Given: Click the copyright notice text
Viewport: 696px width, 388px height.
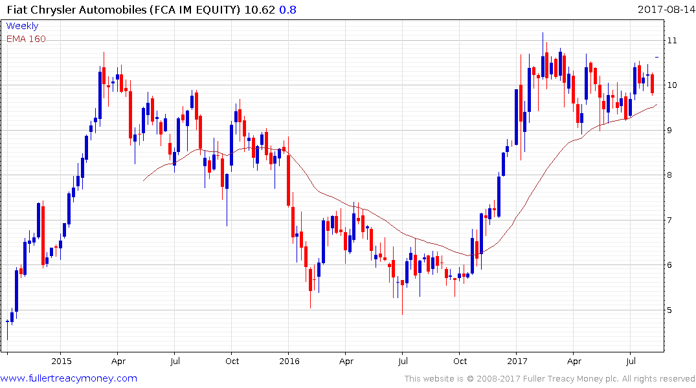Looking at the screenshot, I should coord(550,379).
